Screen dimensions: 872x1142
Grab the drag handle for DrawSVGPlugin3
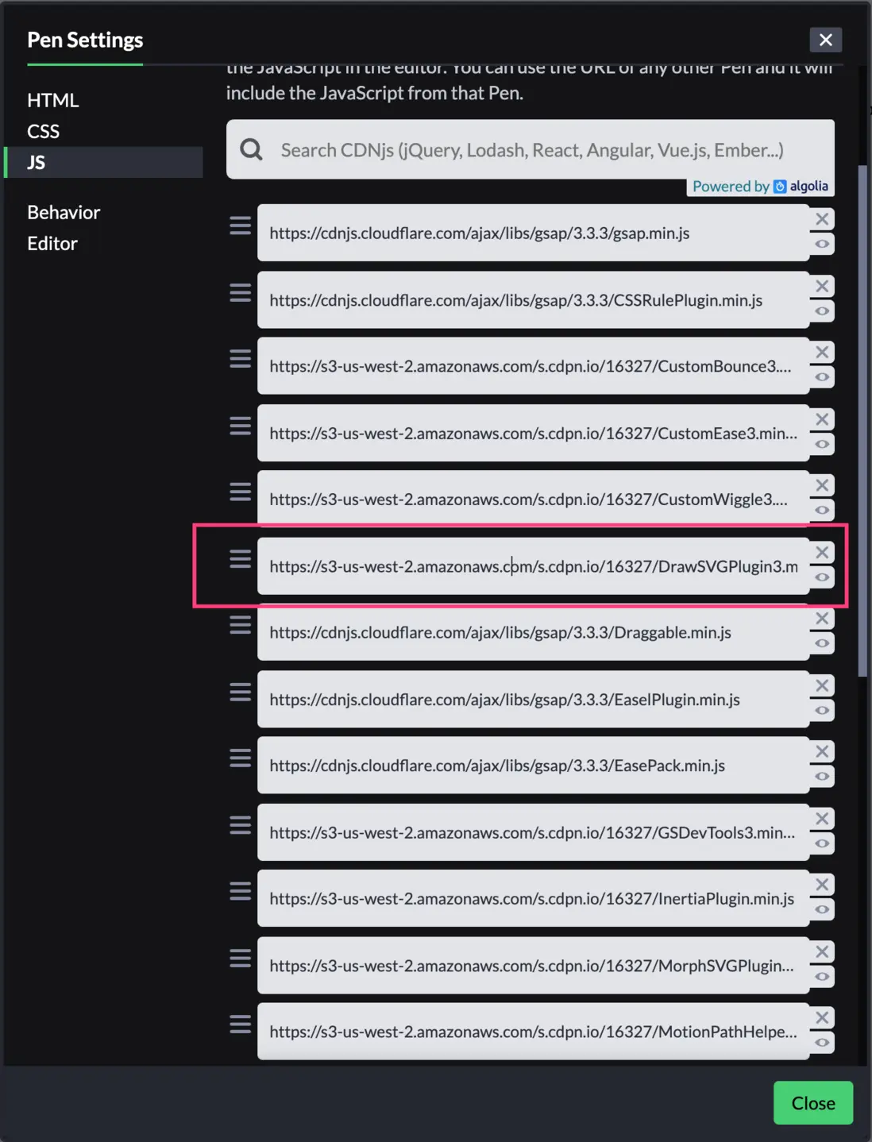click(x=240, y=558)
